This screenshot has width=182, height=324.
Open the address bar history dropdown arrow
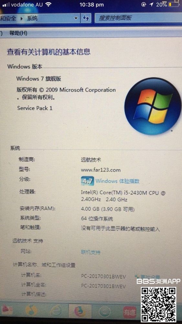tap(76, 18)
